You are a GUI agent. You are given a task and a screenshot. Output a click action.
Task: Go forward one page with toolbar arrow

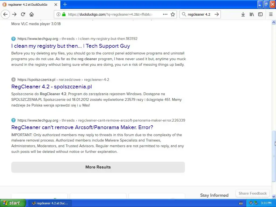point(14,15)
